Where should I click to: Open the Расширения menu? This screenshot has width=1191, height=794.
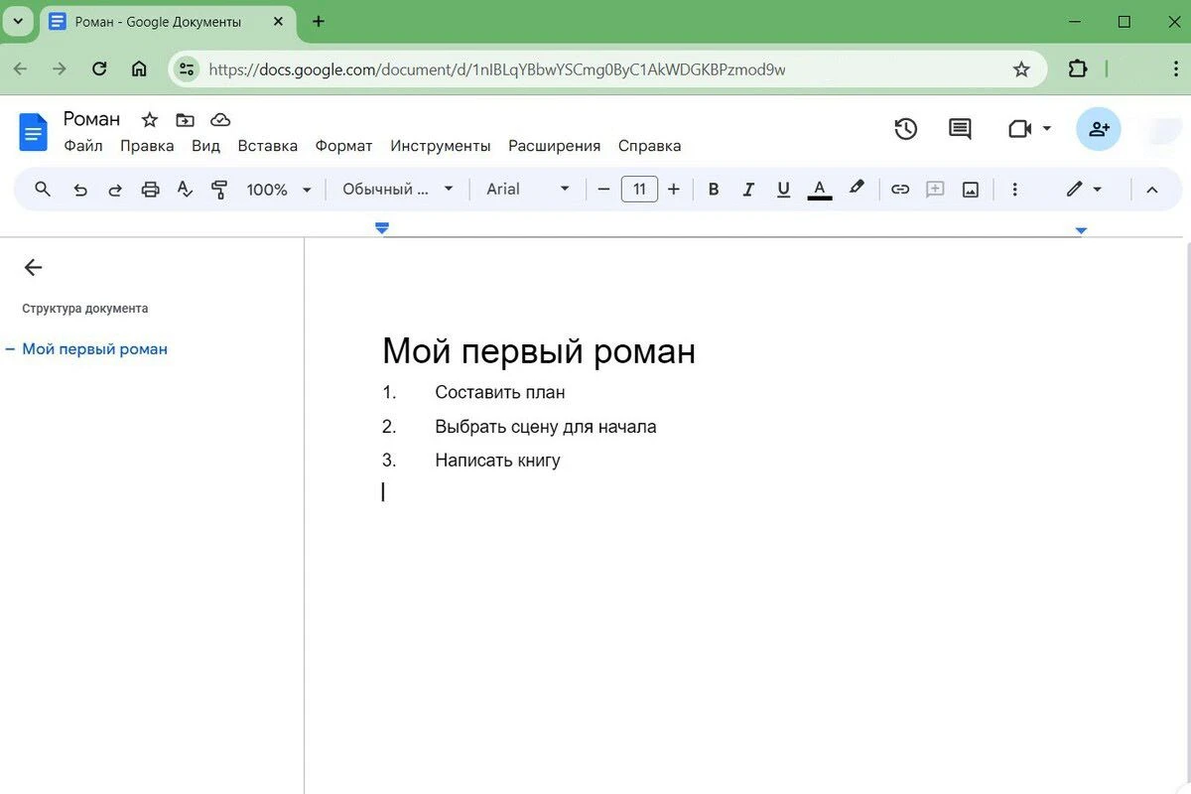click(x=555, y=146)
